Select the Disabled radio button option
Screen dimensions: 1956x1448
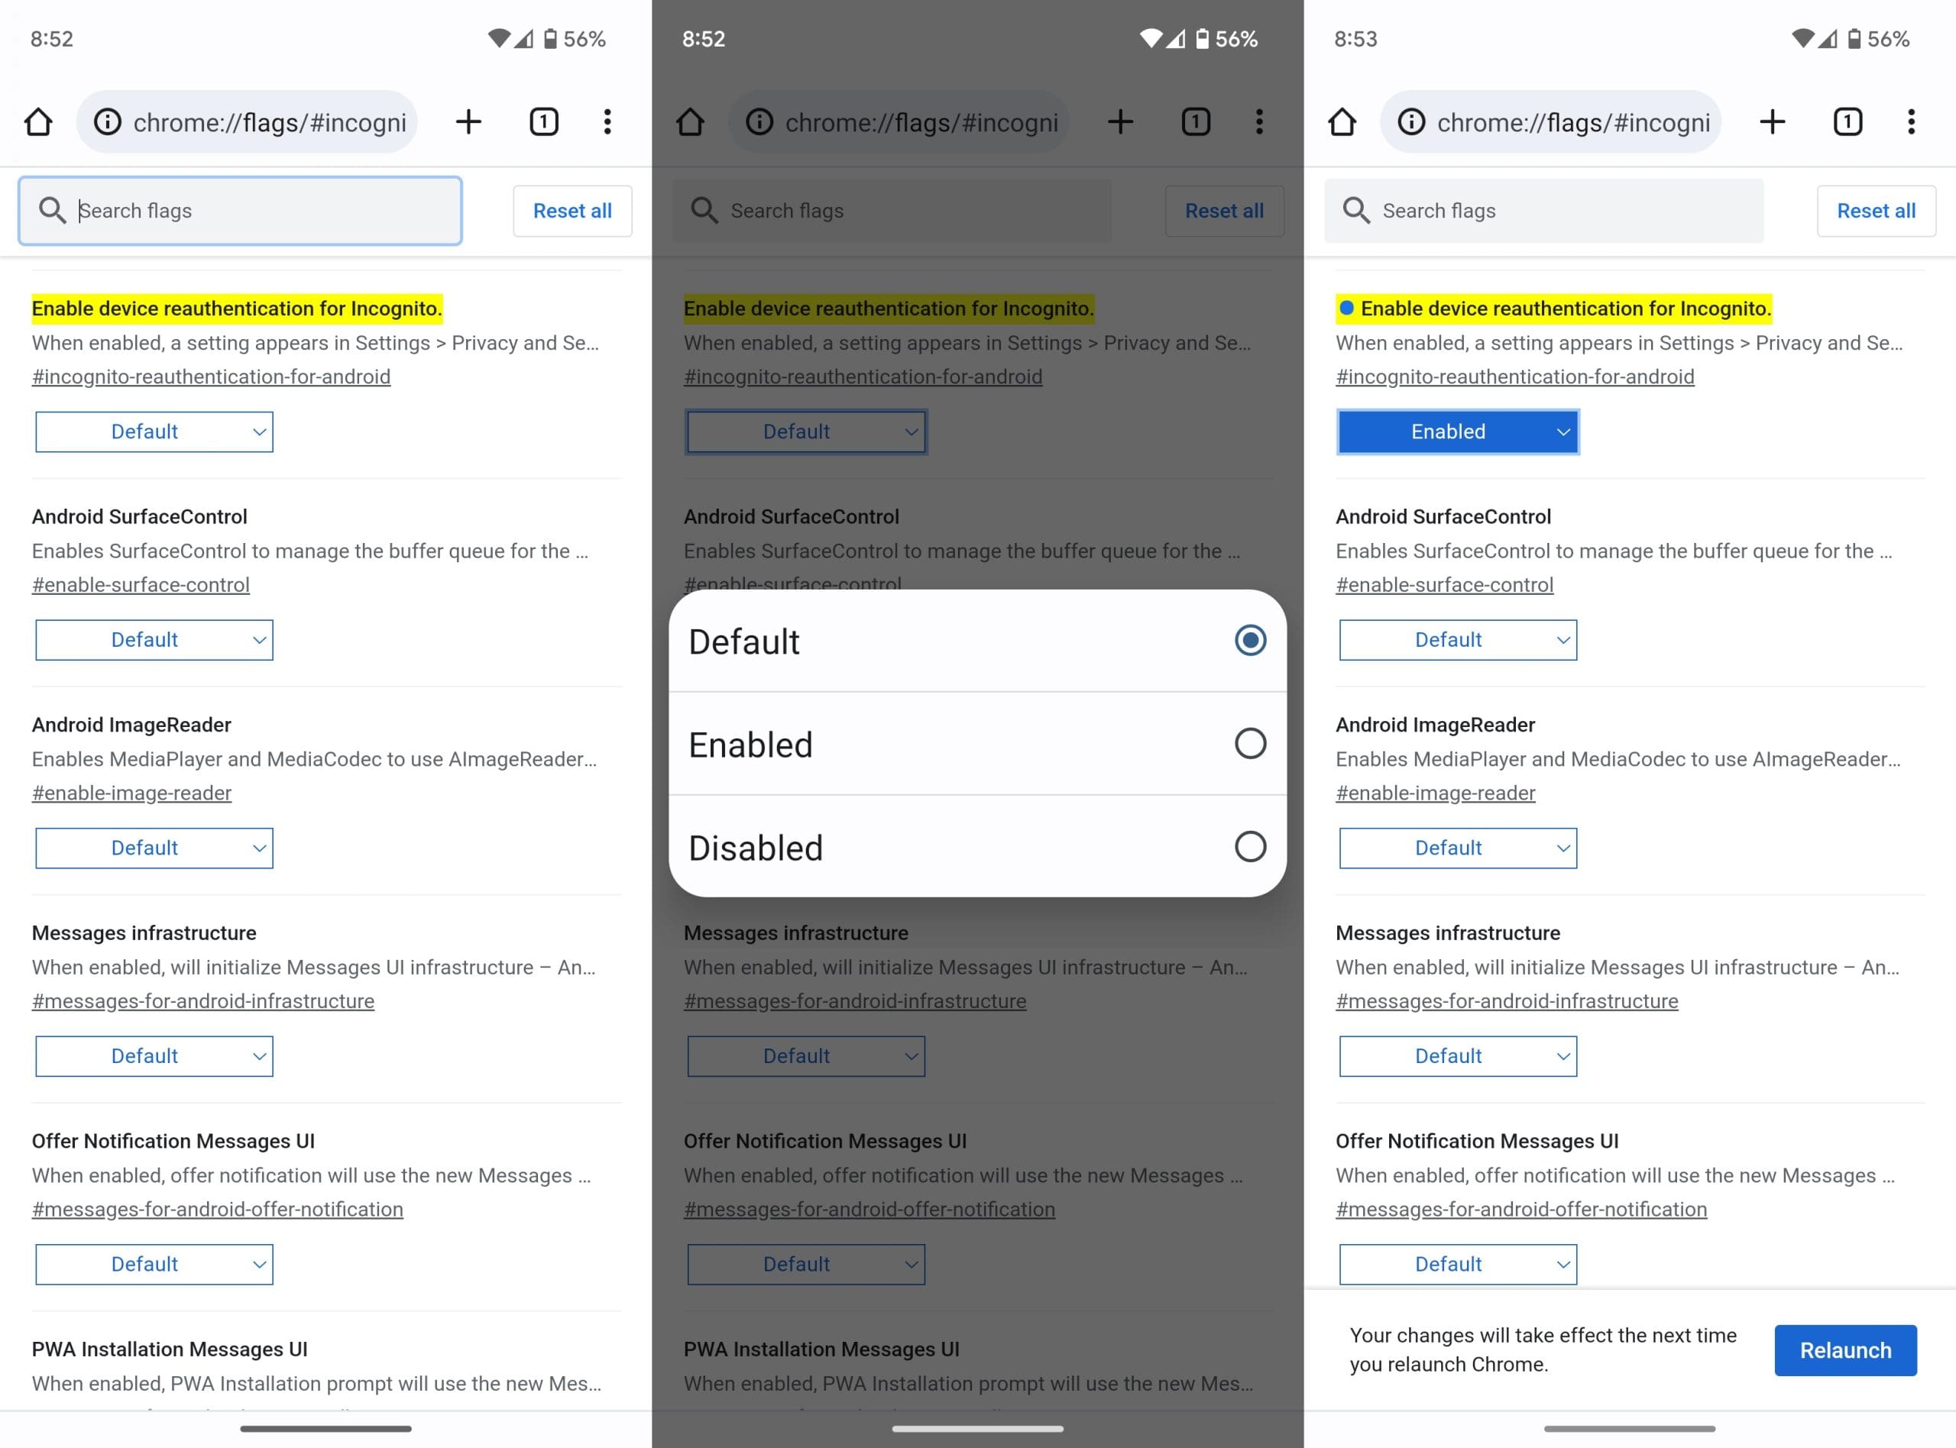1250,845
